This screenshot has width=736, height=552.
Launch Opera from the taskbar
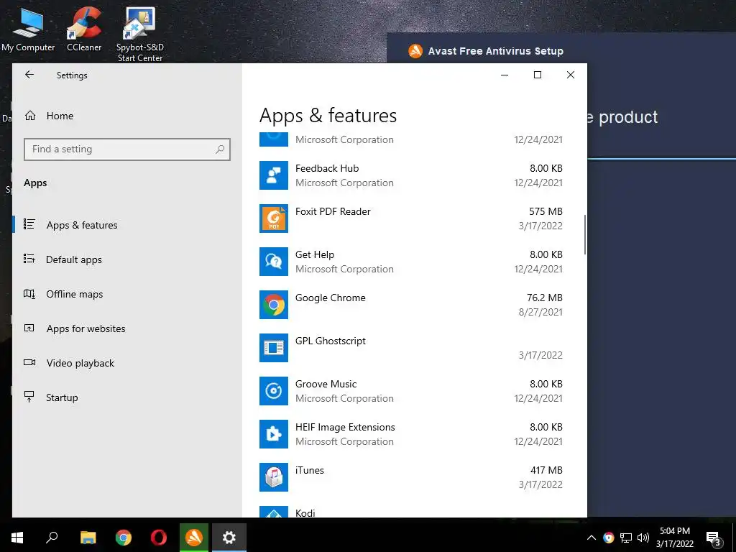pyautogui.click(x=159, y=538)
